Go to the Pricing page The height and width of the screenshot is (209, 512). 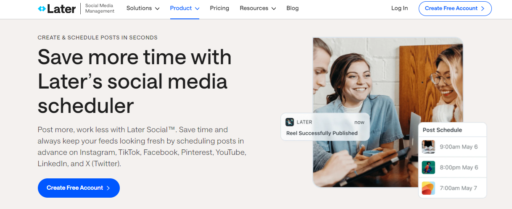pos(219,8)
